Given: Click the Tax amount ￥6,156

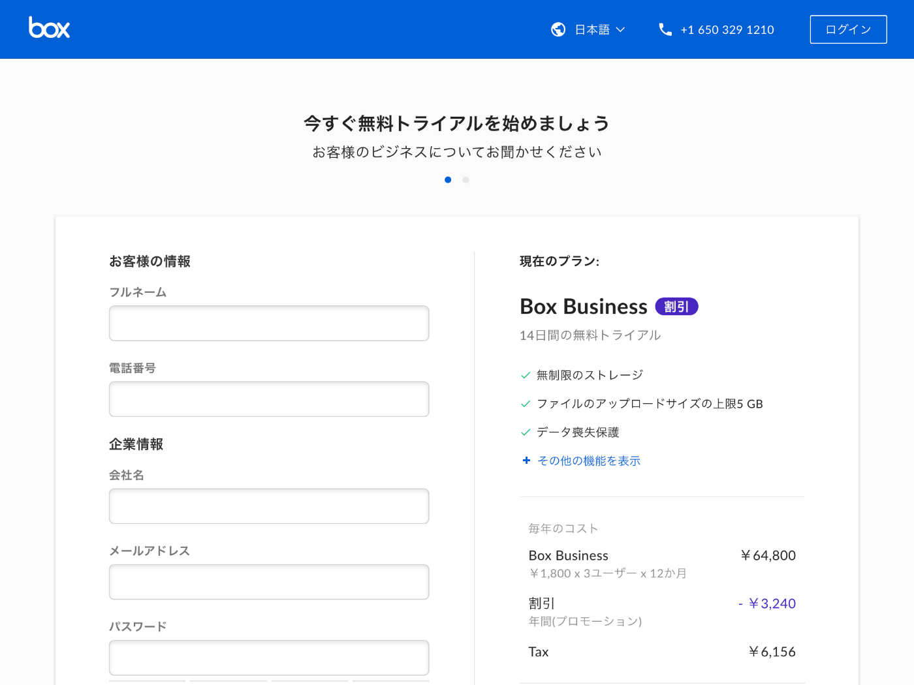Looking at the screenshot, I should tap(772, 652).
